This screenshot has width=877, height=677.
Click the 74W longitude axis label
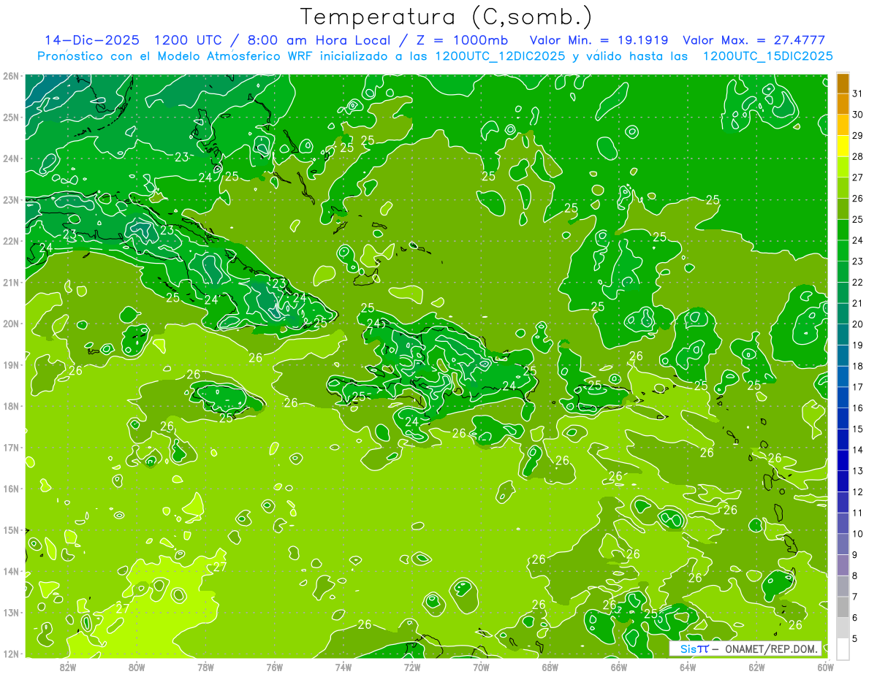click(x=343, y=667)
